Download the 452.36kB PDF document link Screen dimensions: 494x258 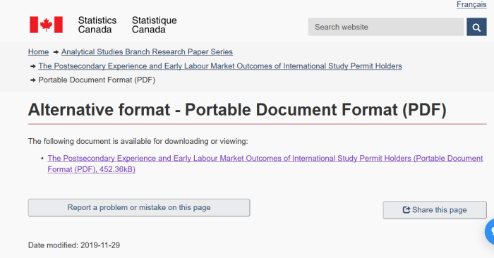pyautogui.click(x=265, y=164)
